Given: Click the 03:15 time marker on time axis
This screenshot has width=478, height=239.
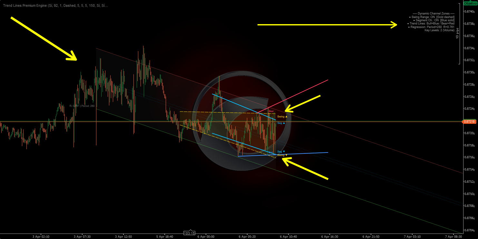Looking at the screenshot, I should pyautogui.click(x=190, y=233).
